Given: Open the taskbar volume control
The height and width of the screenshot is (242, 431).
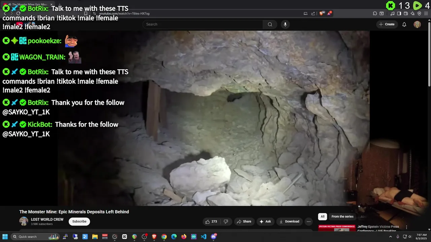Looking at the screenshot, I should coord(410,237).
